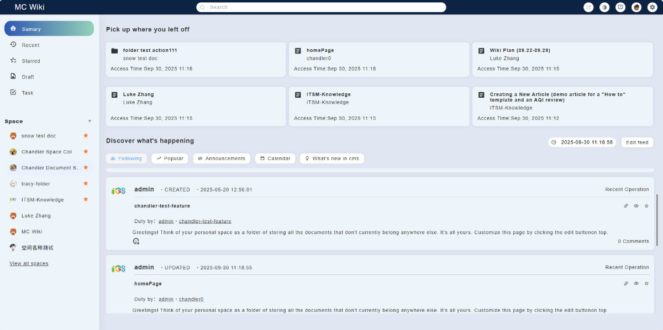
Task: Add emoji reaction on chandler-test-feature post
Action: pos(136,241)
